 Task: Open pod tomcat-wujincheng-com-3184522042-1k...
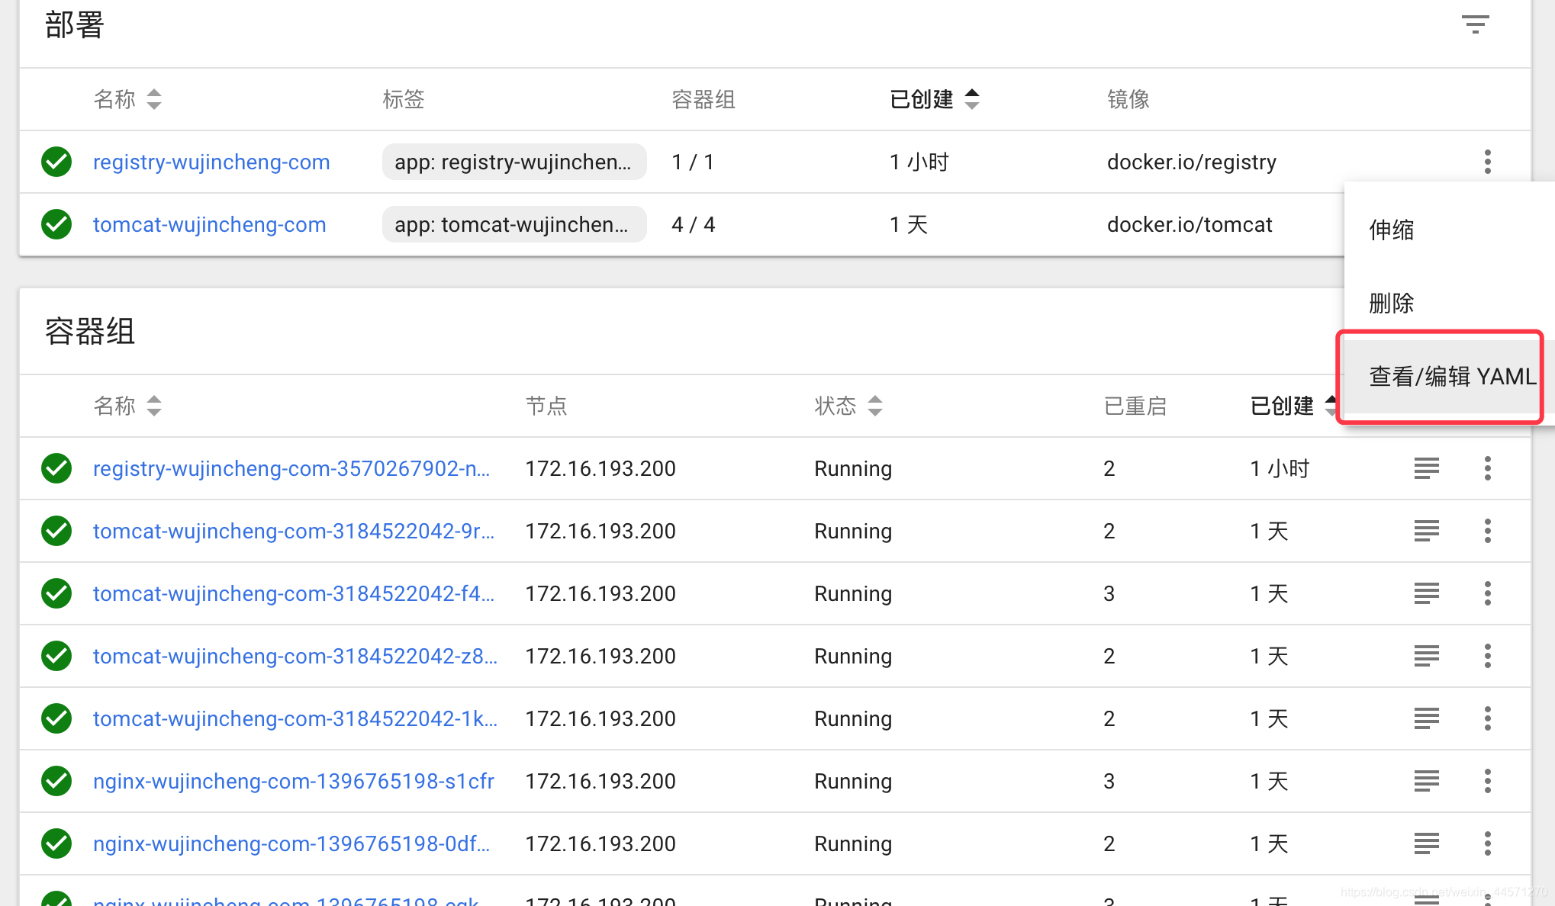pos(295,718)
